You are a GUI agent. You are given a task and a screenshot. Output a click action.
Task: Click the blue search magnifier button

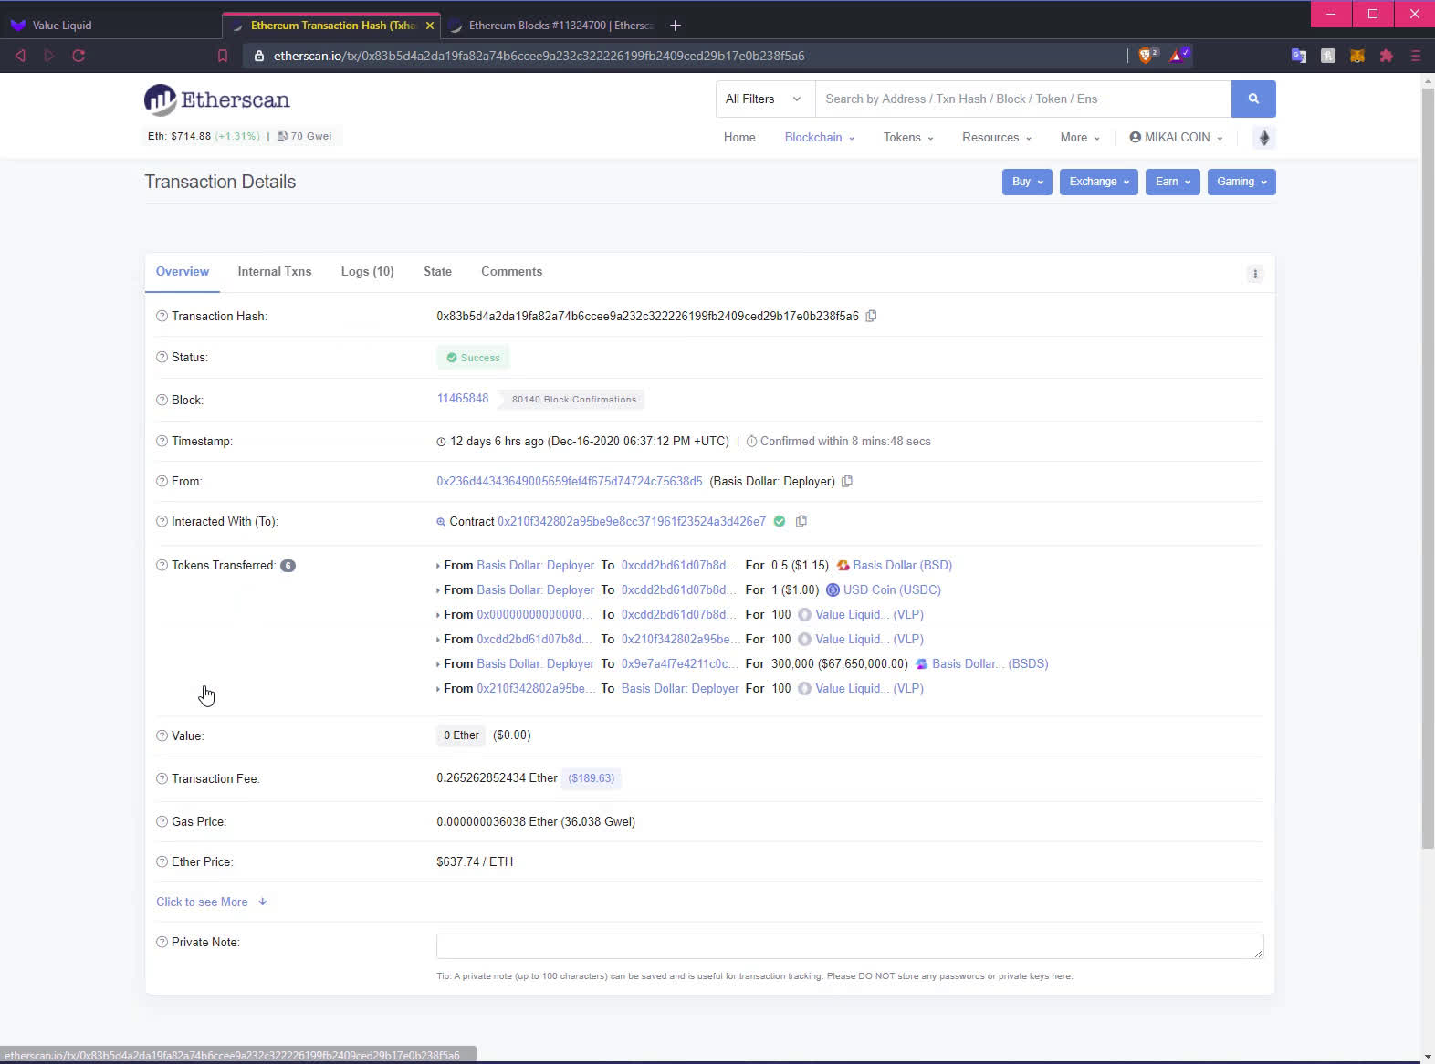pyautogui.click(x=1253, y=99)
